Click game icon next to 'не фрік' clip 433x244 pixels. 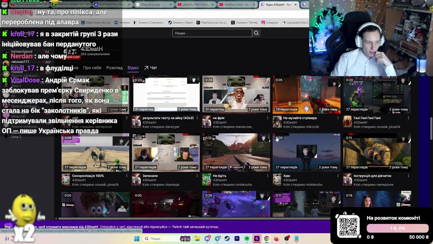[207, 122]
